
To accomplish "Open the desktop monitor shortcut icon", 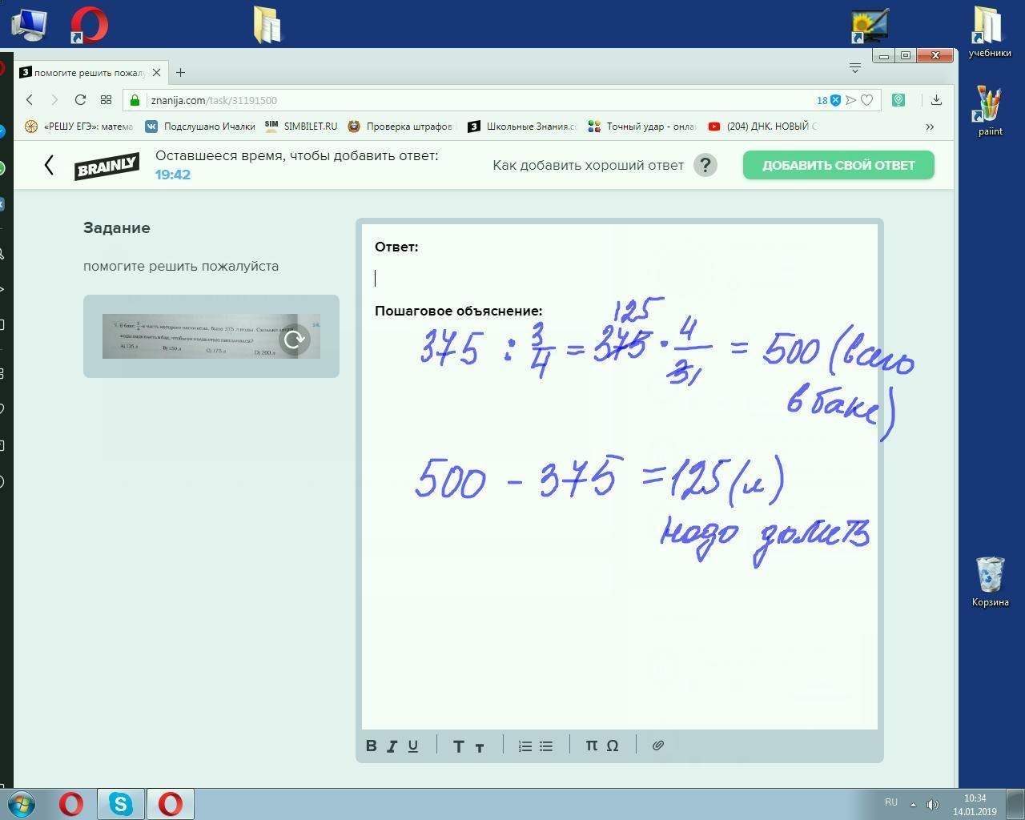I will (x=870, y=26).
